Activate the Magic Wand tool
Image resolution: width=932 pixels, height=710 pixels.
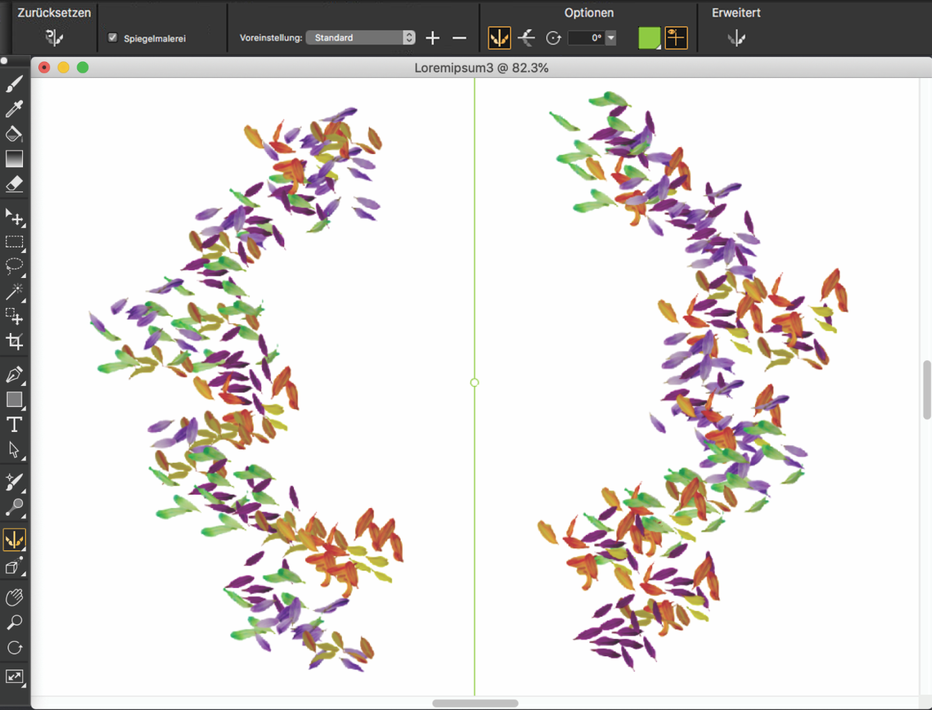14,291
